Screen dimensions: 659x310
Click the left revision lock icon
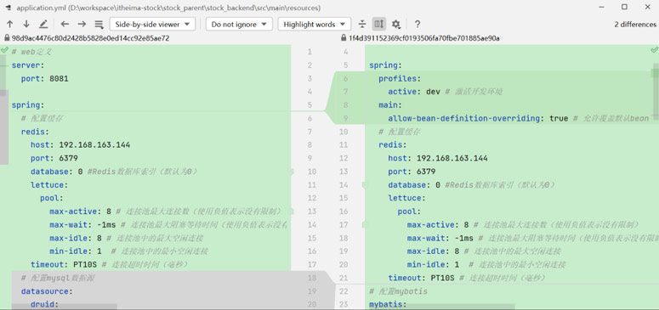pyautogui.click(x=7, y=38)
